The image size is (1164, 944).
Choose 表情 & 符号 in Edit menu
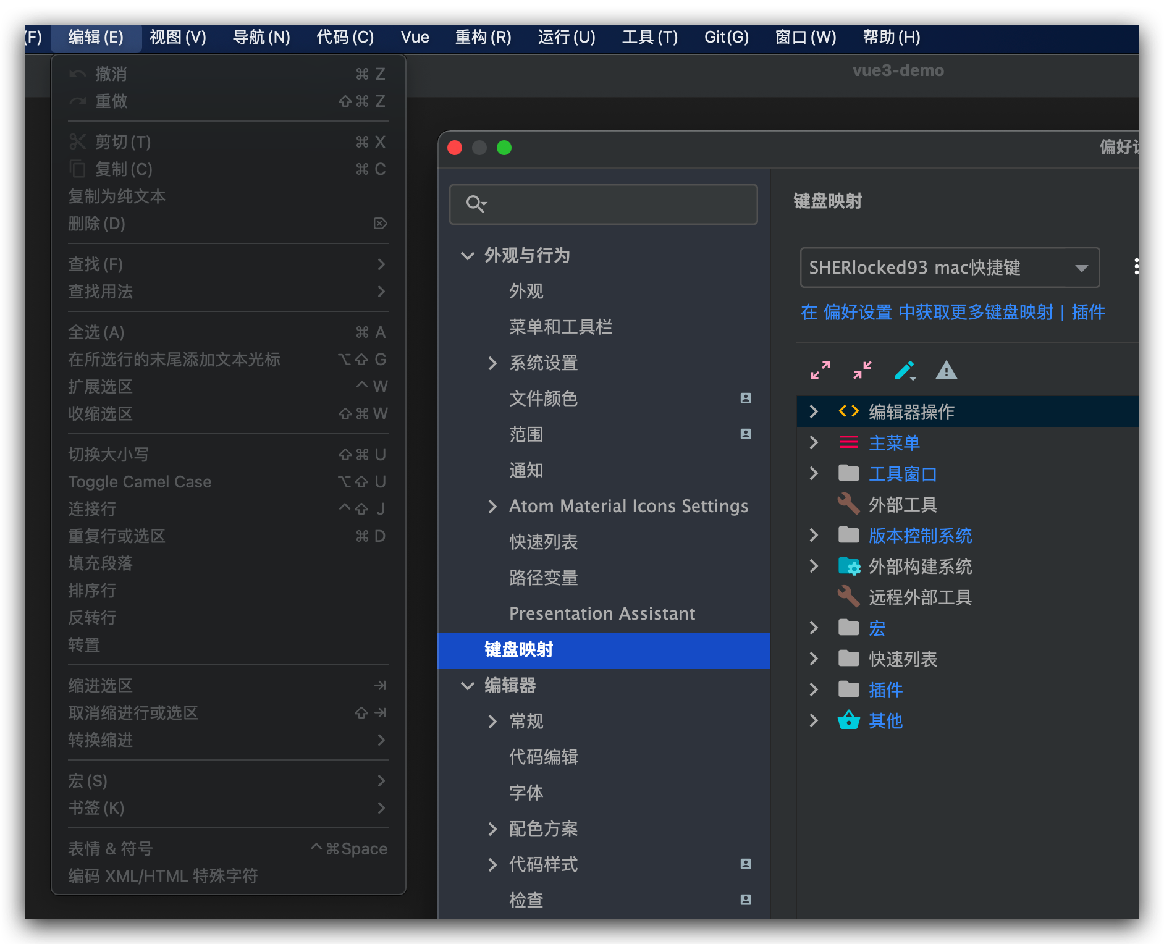[x=228, y=849]
